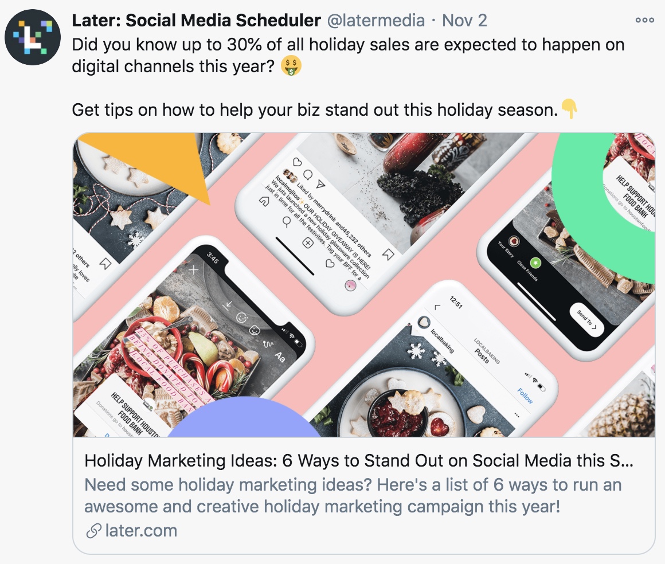Click the later.com link icon

tap(93, 531)
